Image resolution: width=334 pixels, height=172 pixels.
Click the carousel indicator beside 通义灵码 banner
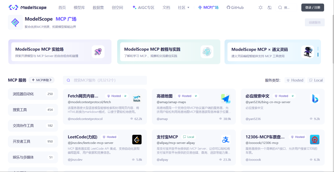click(318, 52)
